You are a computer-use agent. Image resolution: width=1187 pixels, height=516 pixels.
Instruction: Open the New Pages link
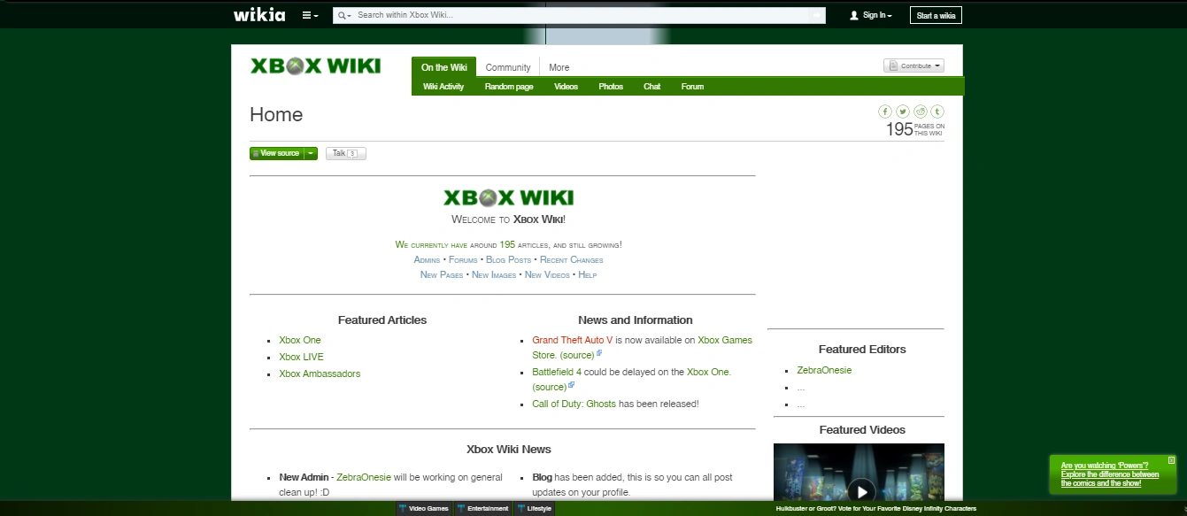(442, 275)
